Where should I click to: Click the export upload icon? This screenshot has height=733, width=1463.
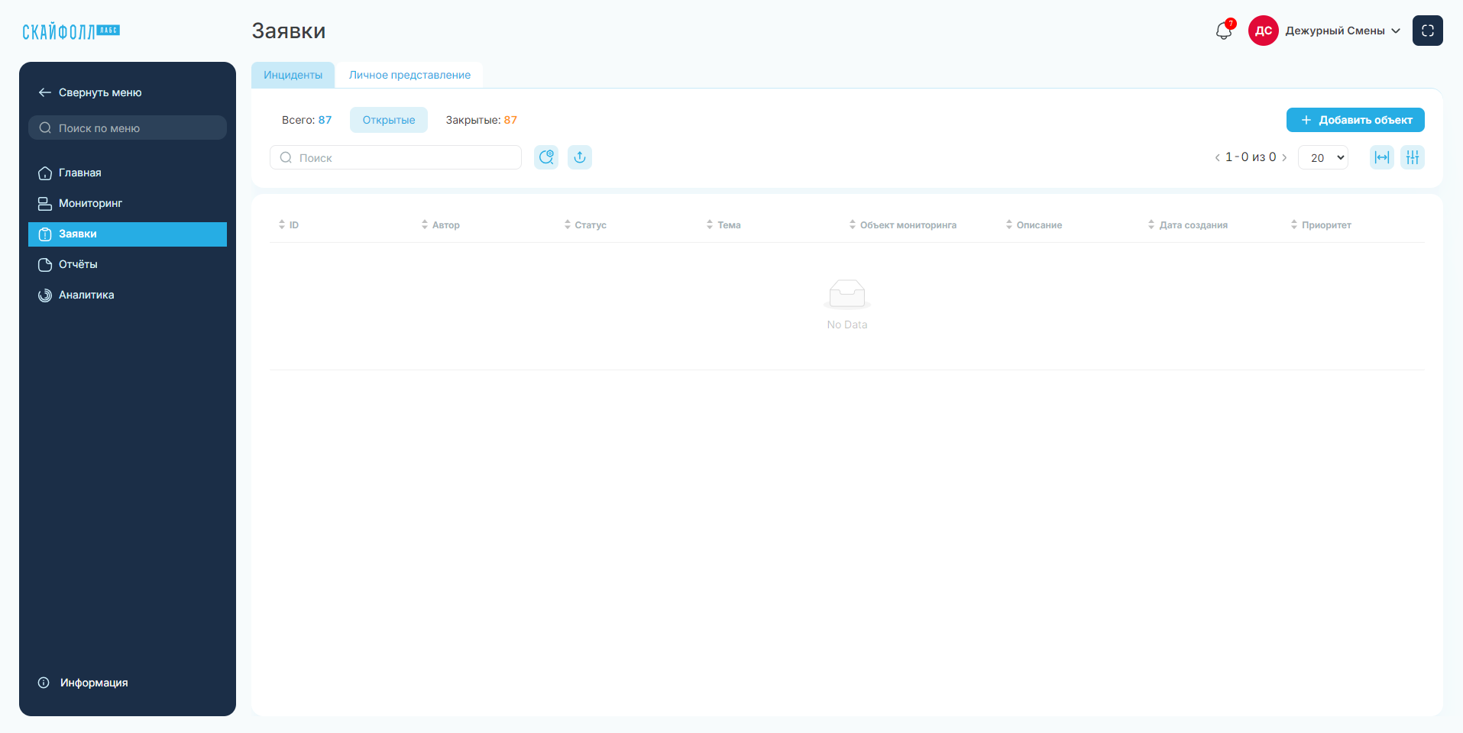click(580, 157)
